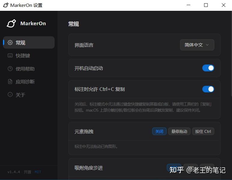Click the 界面语言 label

[84, 45]
